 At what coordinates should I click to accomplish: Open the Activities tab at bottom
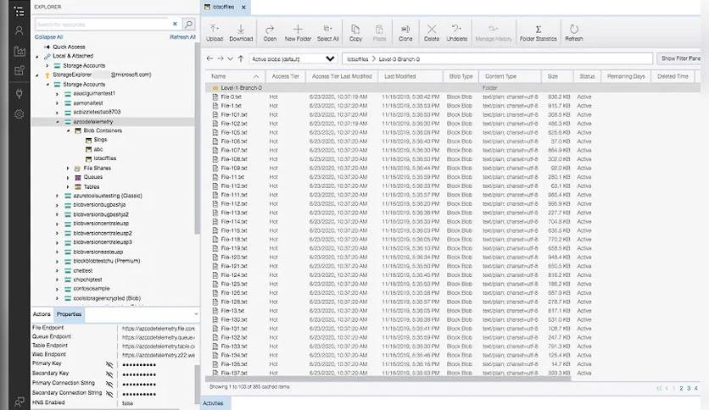(214, 404)
